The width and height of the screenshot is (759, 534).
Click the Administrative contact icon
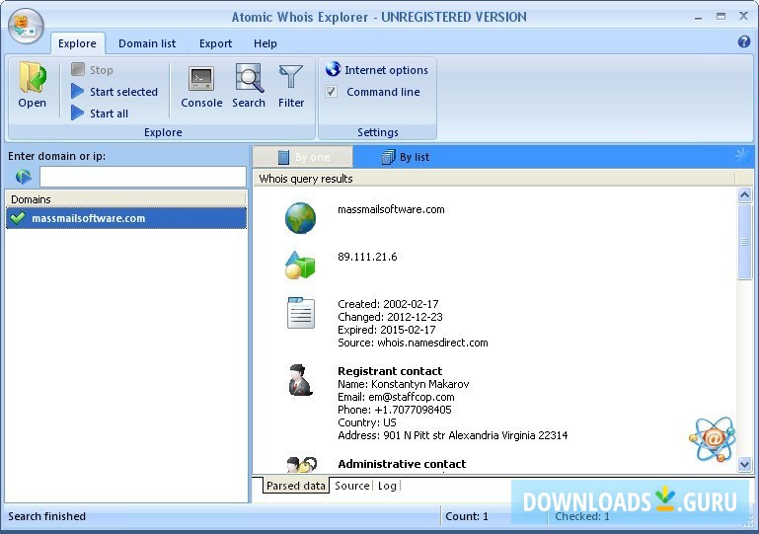pos(302,465)
